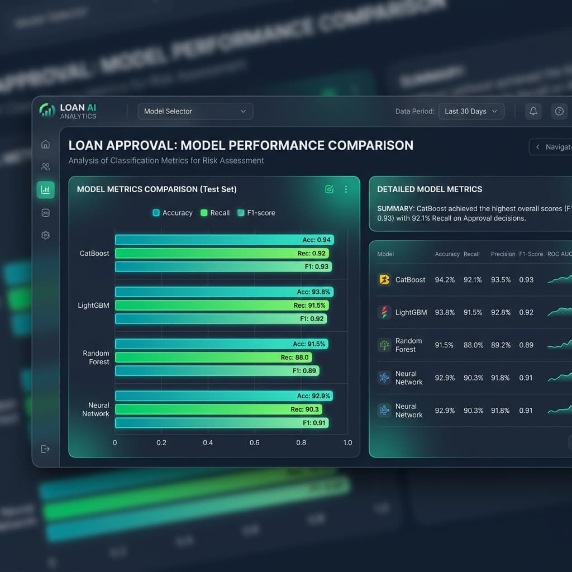Click the CatBoost Rec: 0.92 bar
572x572 pixels.
point(222,253)
